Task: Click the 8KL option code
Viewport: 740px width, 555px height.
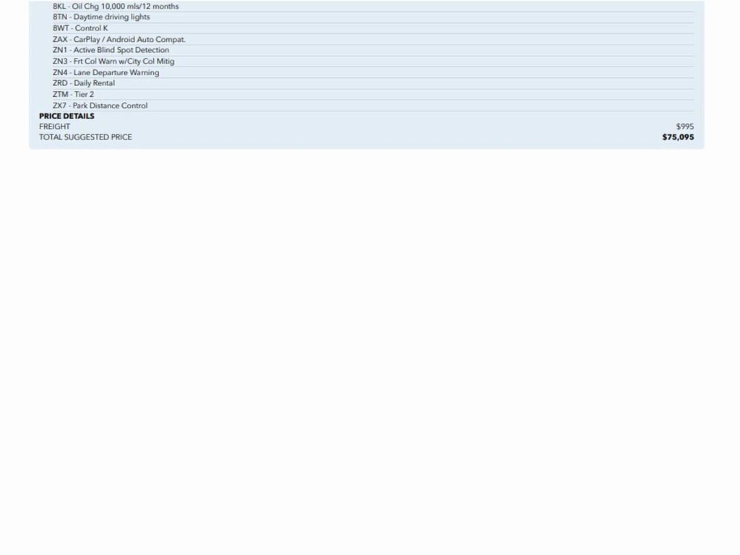Action: pos(59,7)
